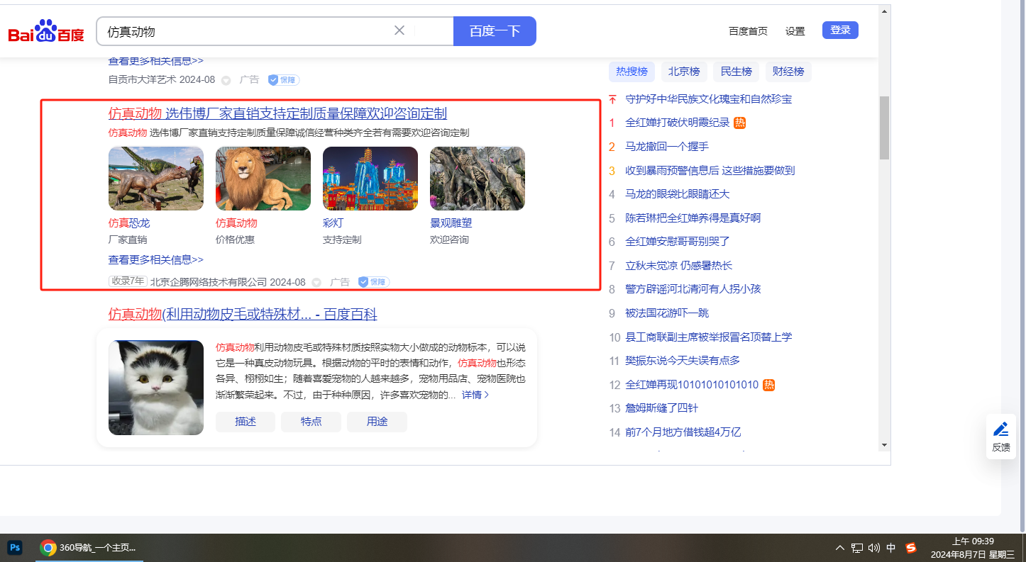This screenshot has width=1026, height=562.
Task: Click the network tray icon
Action: pos(857,548)
